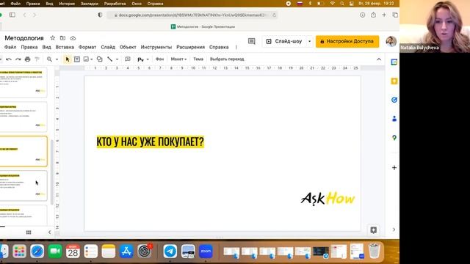The image size is (470, 264).
Task: Open comment history icon
Action: pos(251,41)
